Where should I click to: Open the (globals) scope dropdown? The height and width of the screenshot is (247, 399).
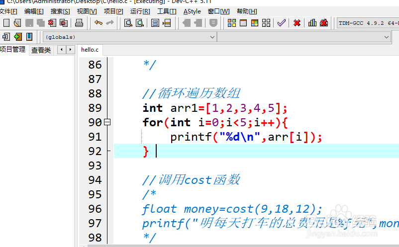(x=130, y=37)
